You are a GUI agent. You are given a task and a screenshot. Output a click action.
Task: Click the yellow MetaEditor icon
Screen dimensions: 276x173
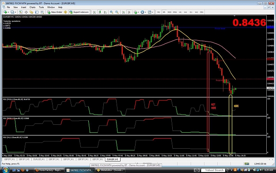[65, 12]
